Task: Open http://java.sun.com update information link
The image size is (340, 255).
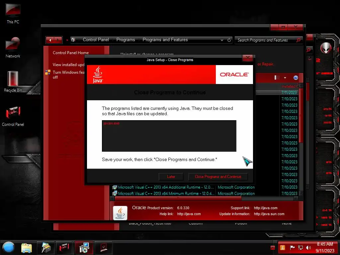Action: [x=269, y=214]
